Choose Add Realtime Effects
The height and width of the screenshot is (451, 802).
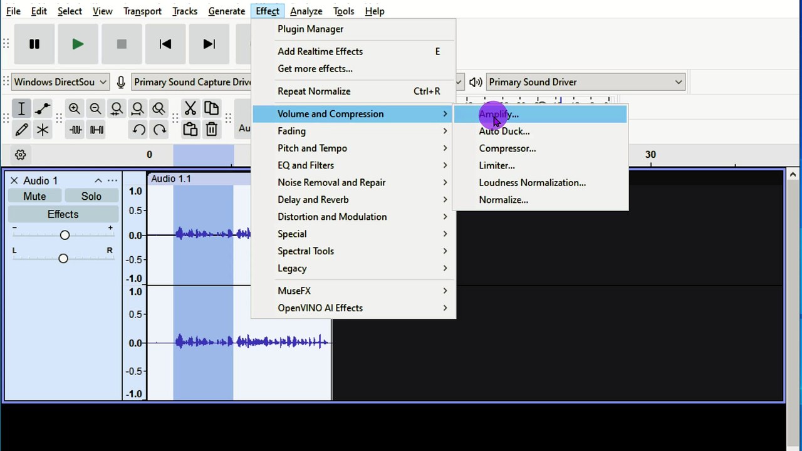click(x=353, y=51)
